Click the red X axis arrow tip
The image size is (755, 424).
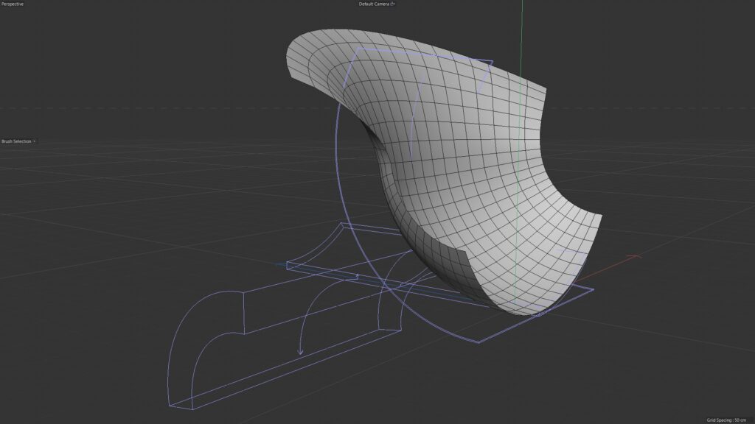636,256
